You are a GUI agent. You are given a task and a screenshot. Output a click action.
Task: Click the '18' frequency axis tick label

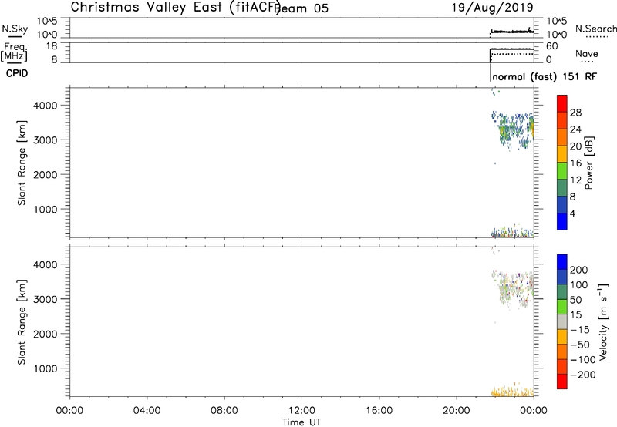point(52,46)
